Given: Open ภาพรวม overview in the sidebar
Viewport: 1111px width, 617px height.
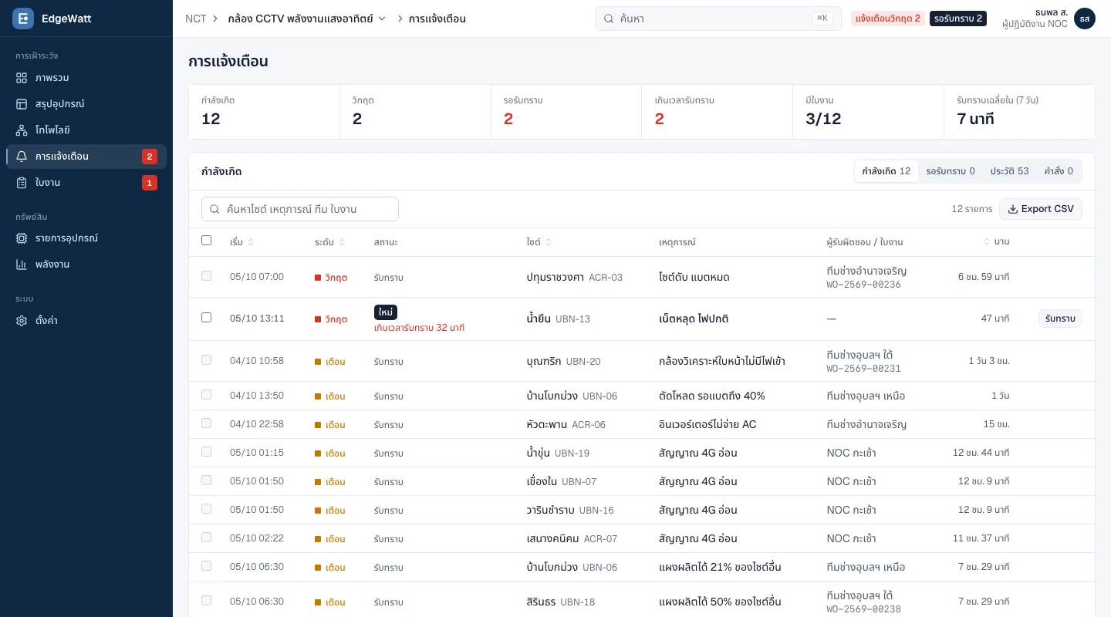Looking at the screenshot, I should [x=86, y=78].
